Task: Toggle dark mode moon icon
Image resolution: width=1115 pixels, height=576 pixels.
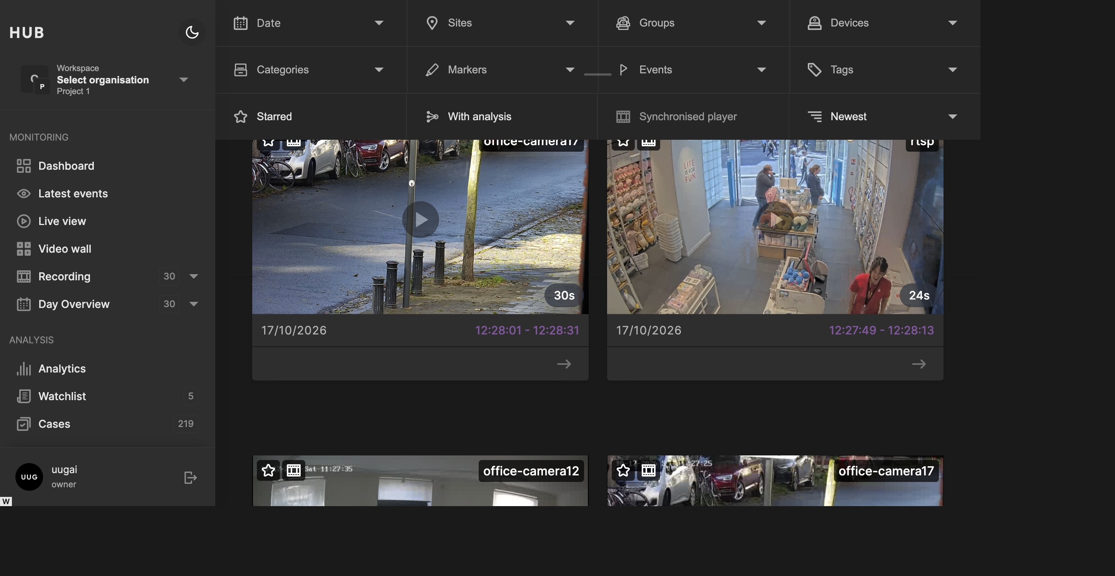Action: pos(192,32)
